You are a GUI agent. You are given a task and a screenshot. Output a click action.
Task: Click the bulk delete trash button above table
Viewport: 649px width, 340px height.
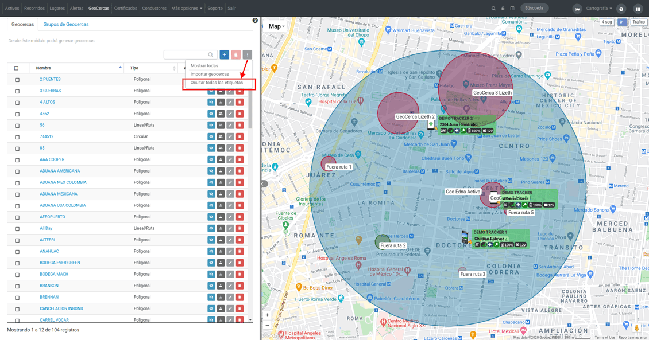click(236, 54)
